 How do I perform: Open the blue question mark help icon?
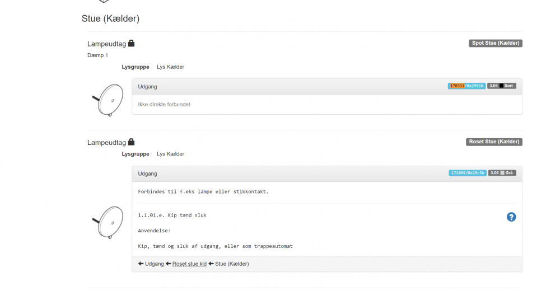[511, 217]
